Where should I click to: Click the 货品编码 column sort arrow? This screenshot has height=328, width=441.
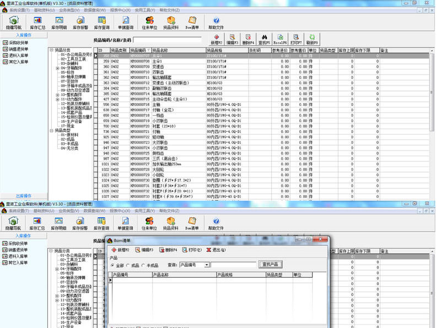pos(148,50)
